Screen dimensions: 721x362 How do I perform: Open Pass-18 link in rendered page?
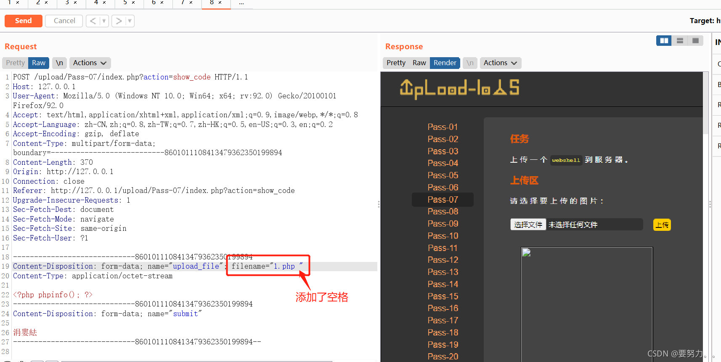click(443, 333)
